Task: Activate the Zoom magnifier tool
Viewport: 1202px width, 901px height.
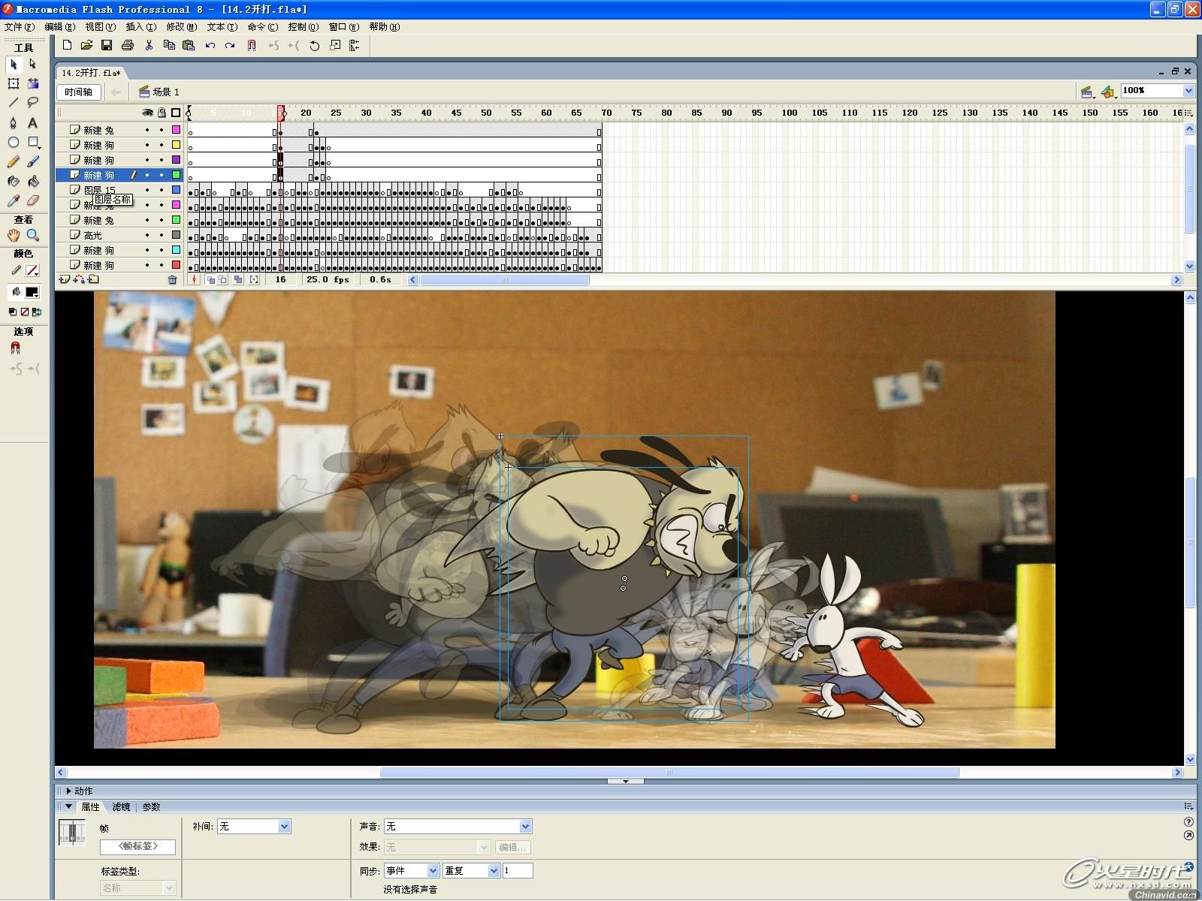Action: 33,235
